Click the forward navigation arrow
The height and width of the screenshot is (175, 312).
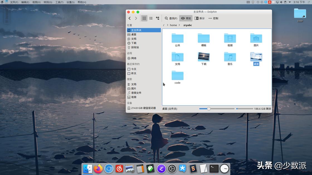pyautogui.click(x=136, y=18)
